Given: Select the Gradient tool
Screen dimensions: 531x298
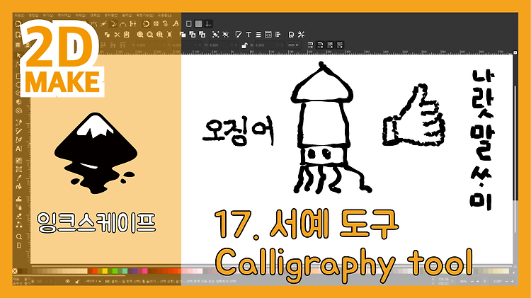Looking at the screenshot, I should click(18, 161).
